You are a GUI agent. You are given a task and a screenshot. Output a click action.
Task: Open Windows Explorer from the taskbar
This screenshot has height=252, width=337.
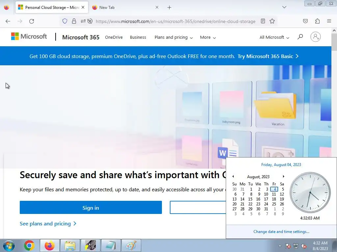pos(70,245)
